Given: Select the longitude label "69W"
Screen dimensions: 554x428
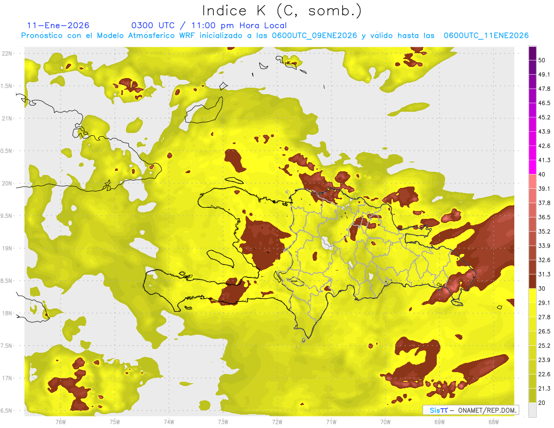Looking at the screenshot, I should (x=440, y=422).
